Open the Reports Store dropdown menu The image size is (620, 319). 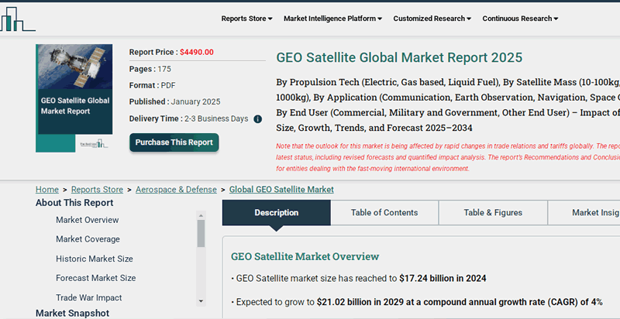point(246,19)
